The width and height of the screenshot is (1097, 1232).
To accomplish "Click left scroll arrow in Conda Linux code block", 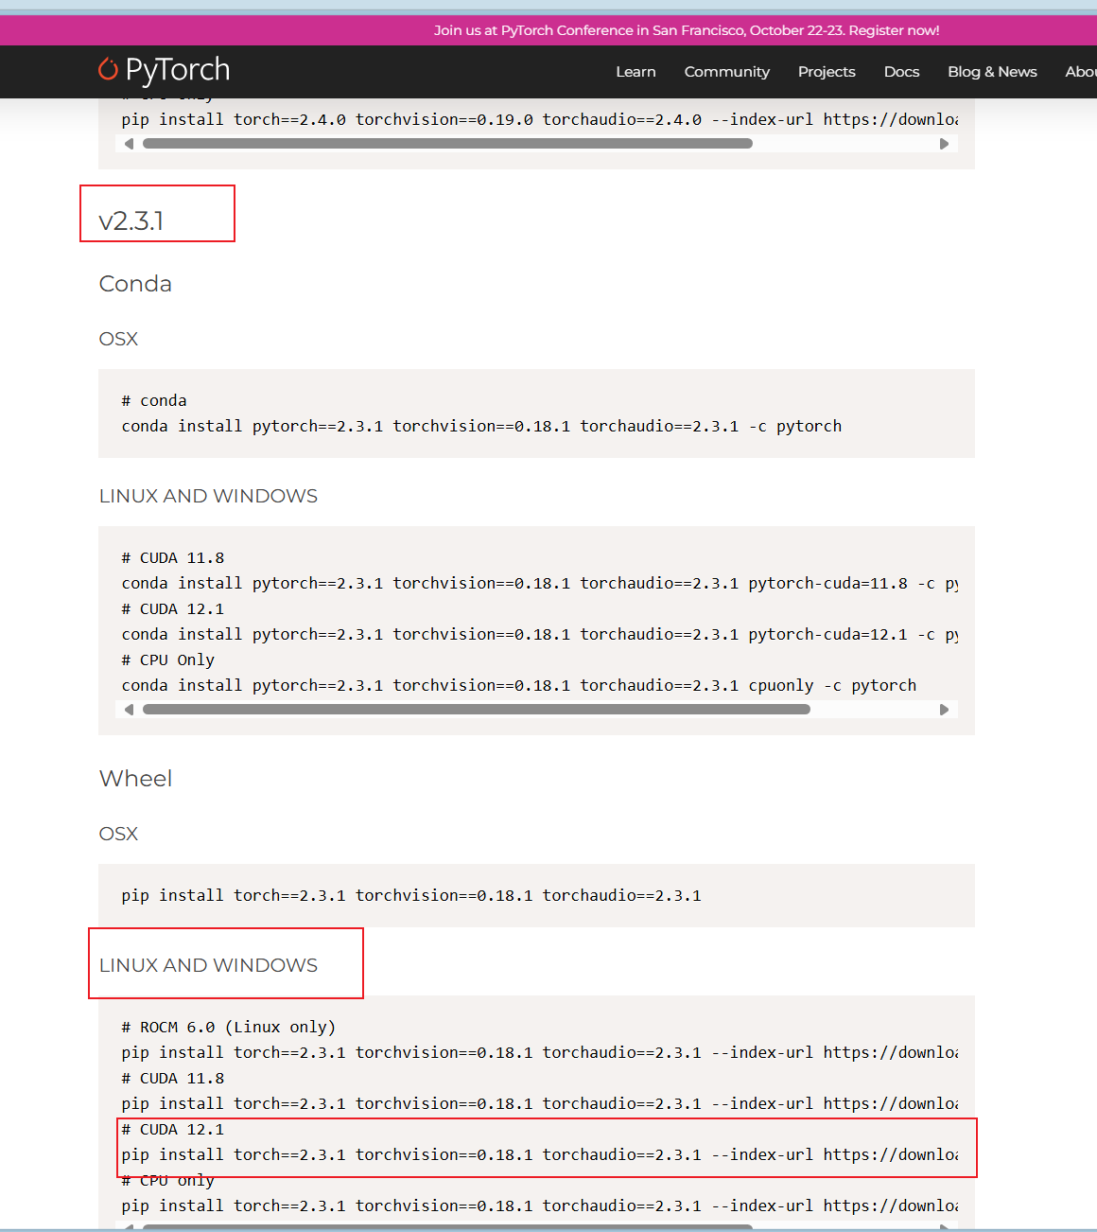I will pyautogui.click(x=129, y=710).
